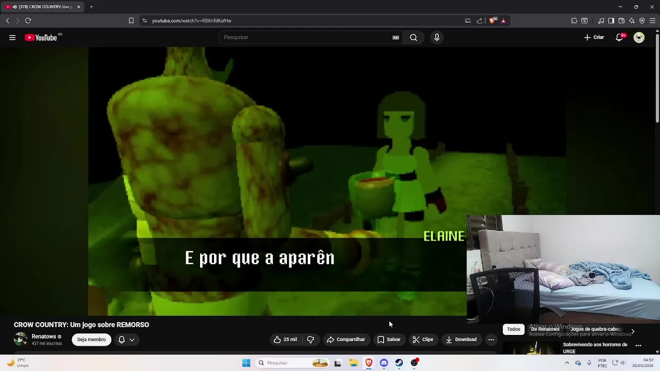Share this page from the address bar
This screenshot has height=371, width=660.
point(480,21)
